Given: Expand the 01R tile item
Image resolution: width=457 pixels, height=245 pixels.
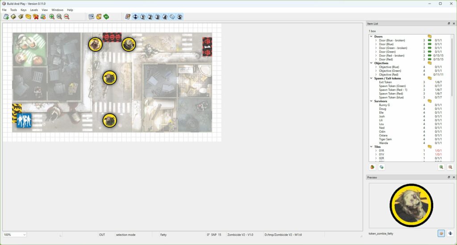Looking at the screenshot, I should (x=376, y=151).
